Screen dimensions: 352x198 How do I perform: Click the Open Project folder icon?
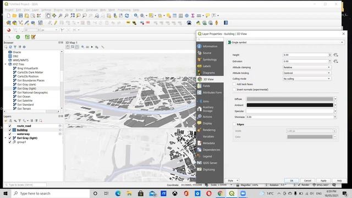point(15,15)
